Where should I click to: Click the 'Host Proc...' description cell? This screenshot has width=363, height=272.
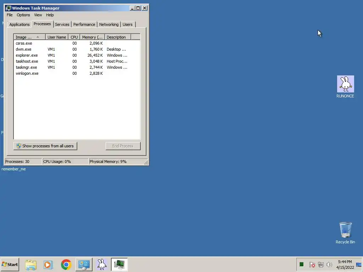pyautogui.click(x=117, y=61)
